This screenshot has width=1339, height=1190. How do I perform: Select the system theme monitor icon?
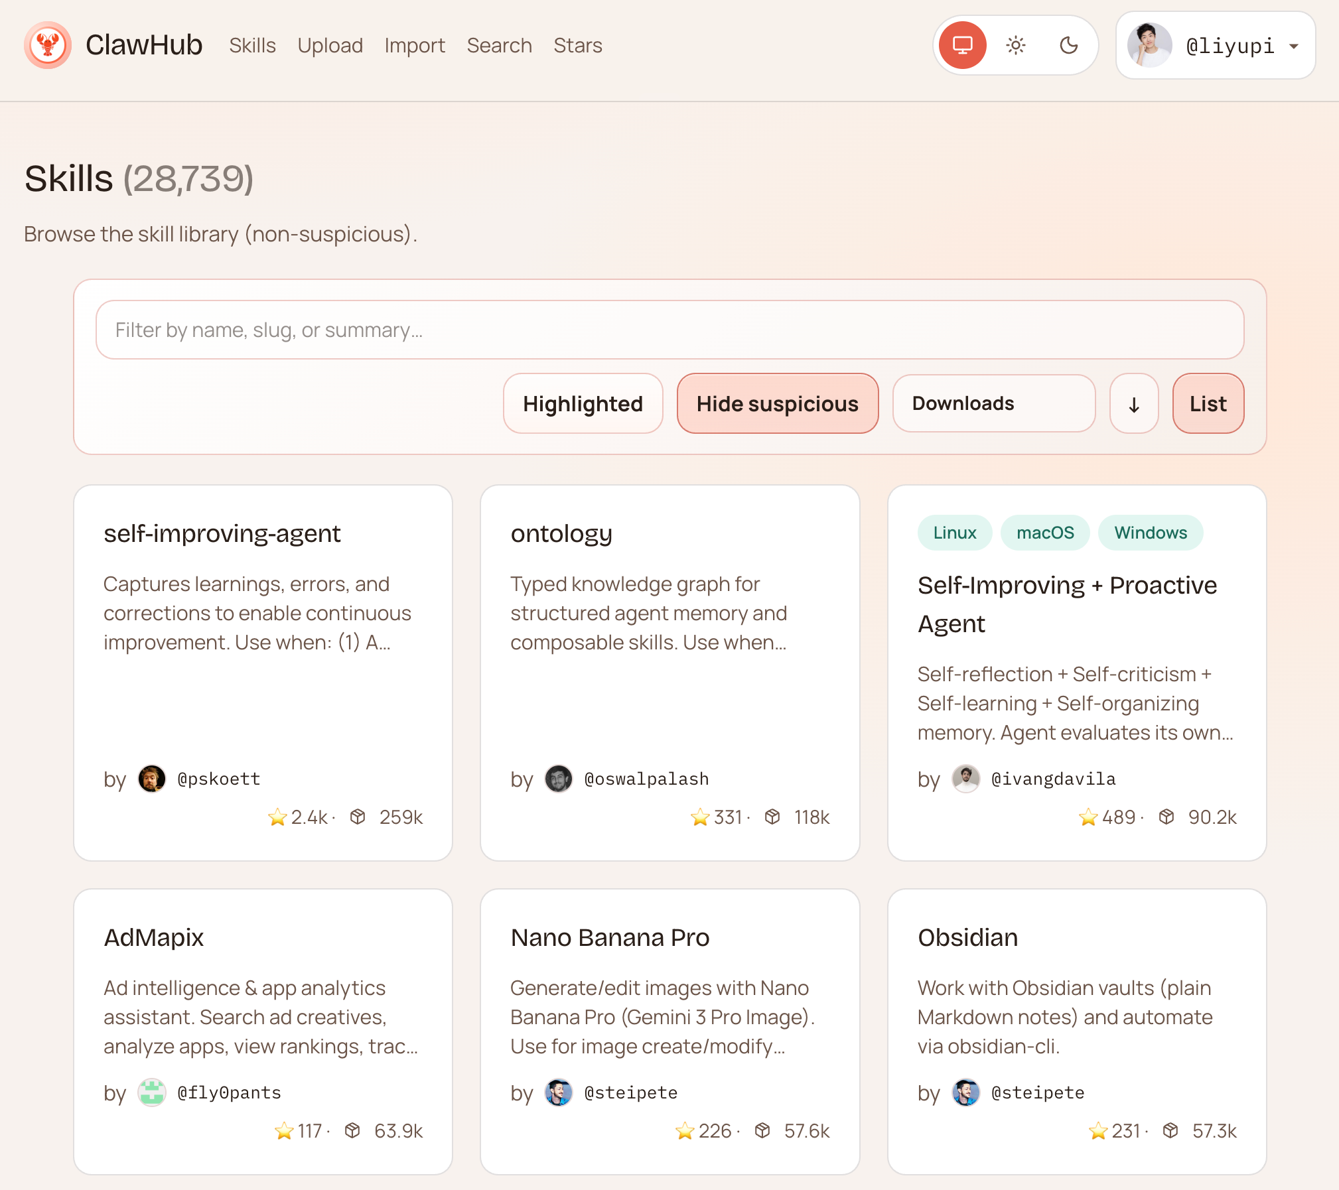point(962,45)
